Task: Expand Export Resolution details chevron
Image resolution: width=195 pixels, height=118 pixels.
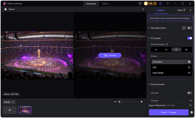Action: tap(190, 105)
